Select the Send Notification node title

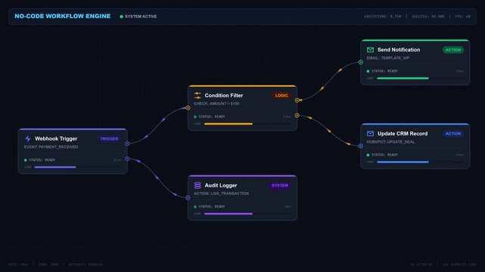pos(399,50)
